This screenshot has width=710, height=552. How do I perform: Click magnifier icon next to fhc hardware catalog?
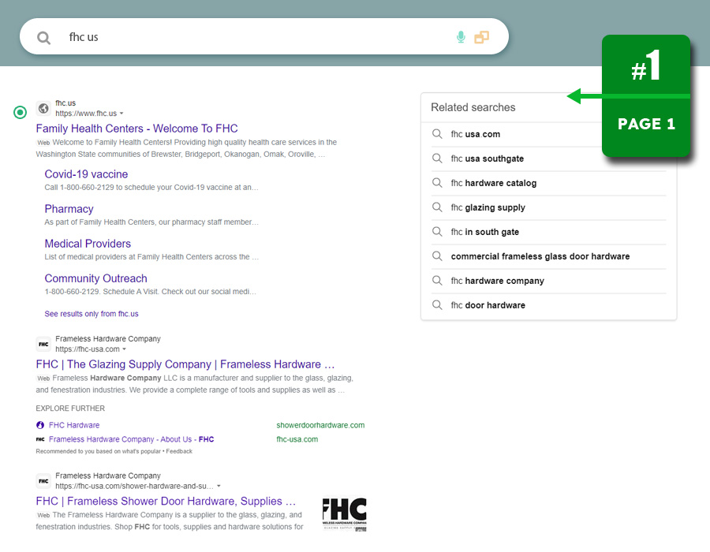(x=437, y=183)
